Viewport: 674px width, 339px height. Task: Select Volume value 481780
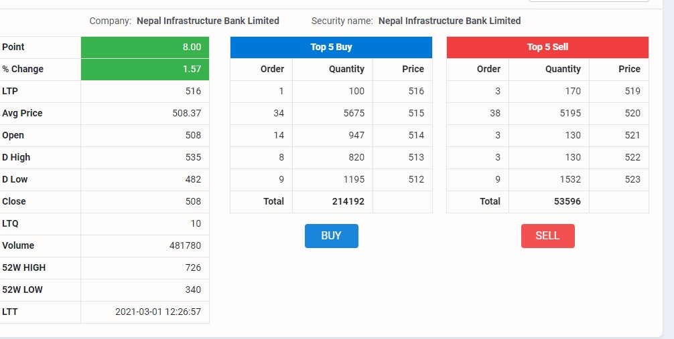[x=186, y=245]
